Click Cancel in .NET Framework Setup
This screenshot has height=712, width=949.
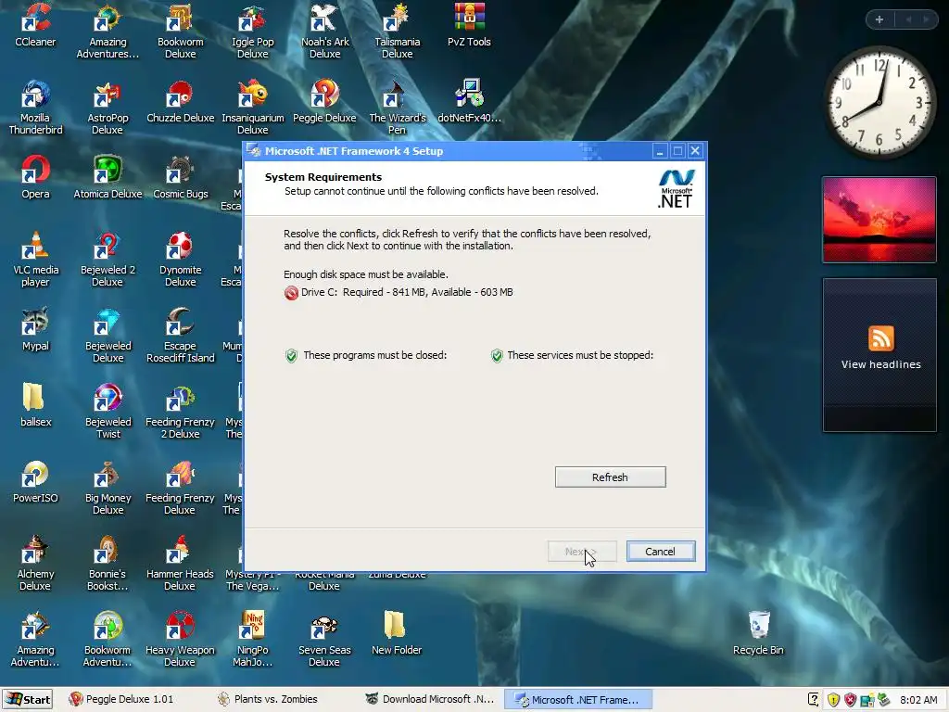[x=660, y=552]
